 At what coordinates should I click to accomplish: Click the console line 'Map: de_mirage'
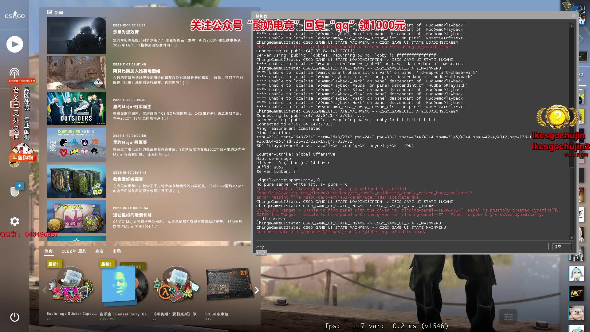click(273, 159)
